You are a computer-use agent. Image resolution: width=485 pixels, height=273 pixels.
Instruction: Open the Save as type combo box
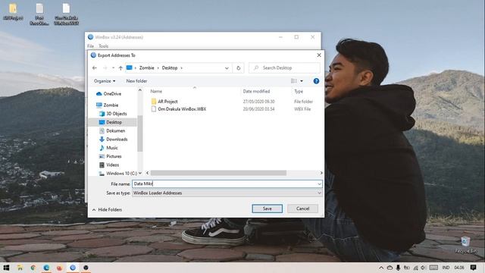[227, 193]
